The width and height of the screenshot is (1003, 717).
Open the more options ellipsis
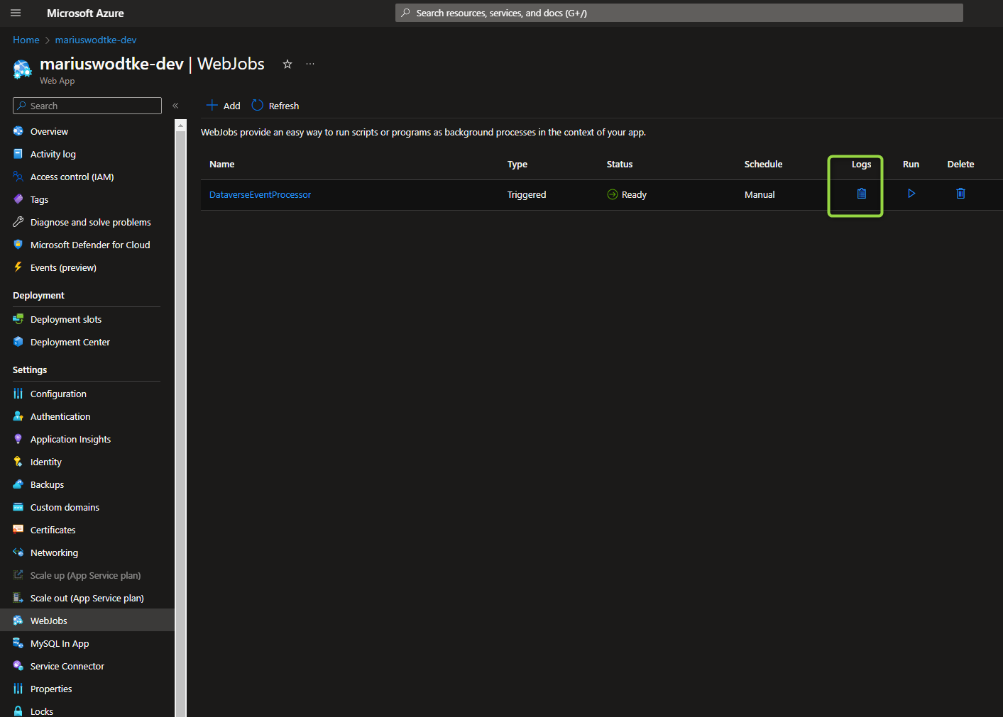(310, 65)
